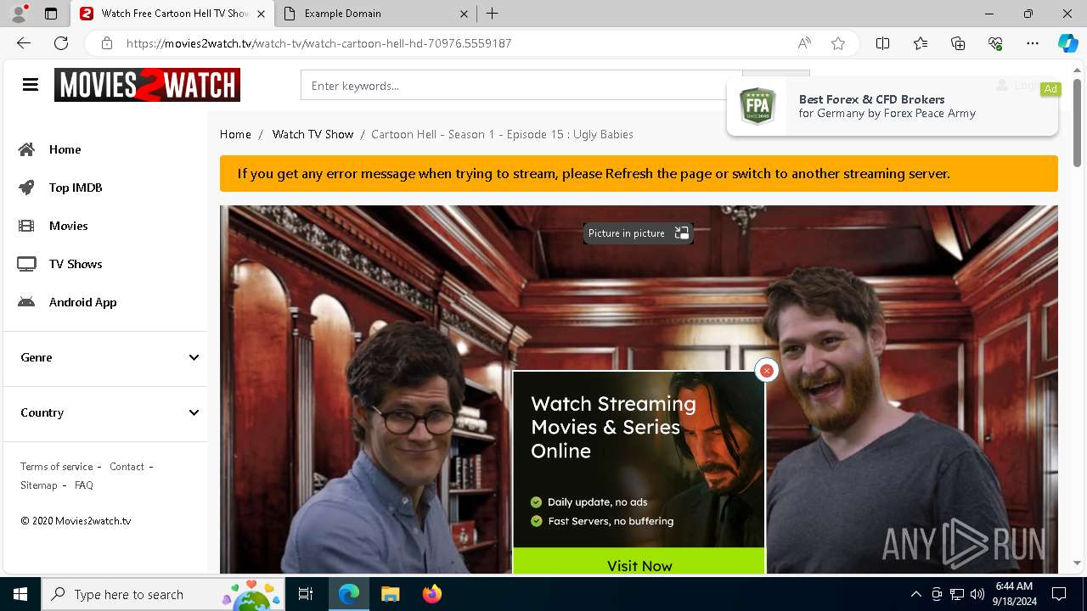Viewport: 1087px width, 611px height.
Task: Open the Windows Start menu
Action: click(x=20, y=594)
